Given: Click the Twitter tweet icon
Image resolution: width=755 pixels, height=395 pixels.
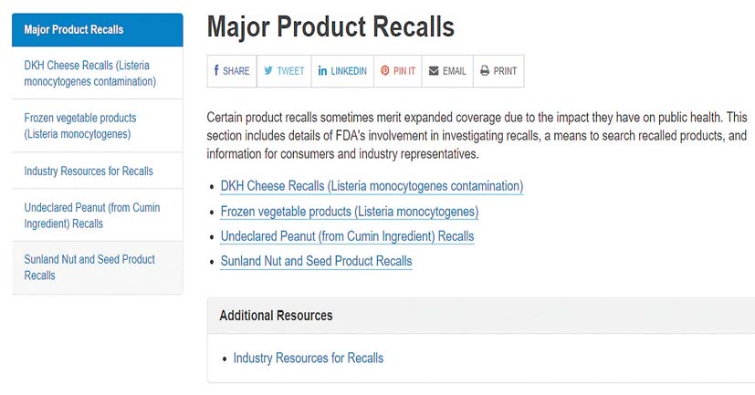Looking at the screenshot, I should pyautogui.click(x=268, y=71).
